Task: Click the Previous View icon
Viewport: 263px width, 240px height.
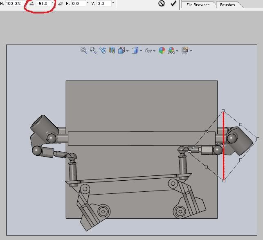Action: point(103,50)
